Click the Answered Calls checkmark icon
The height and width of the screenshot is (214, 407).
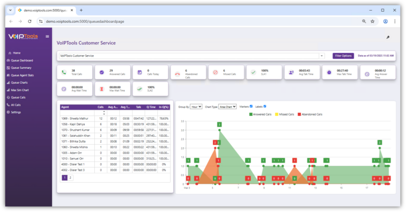(x=102, y=73)
